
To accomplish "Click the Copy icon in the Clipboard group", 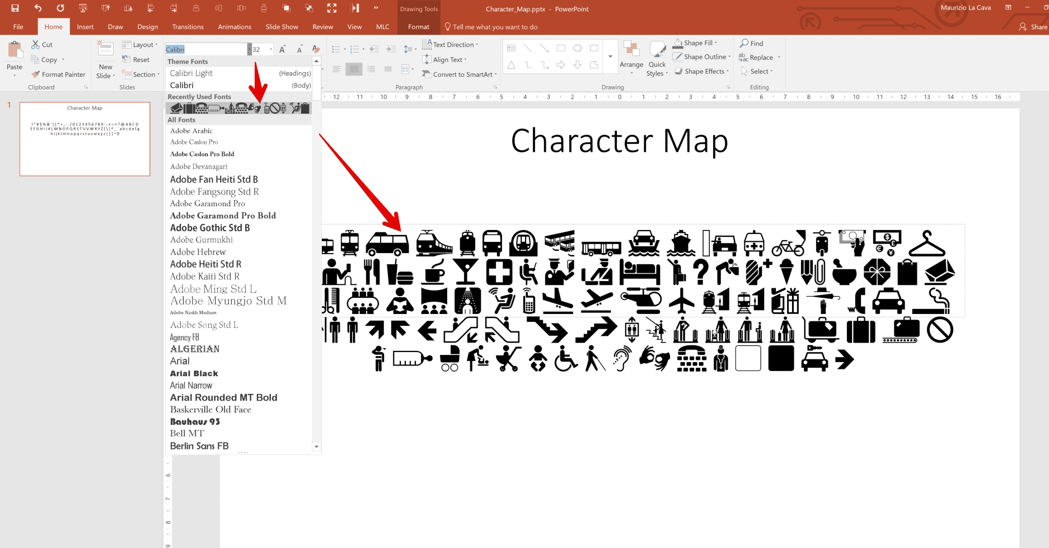I will coord(34,59).
